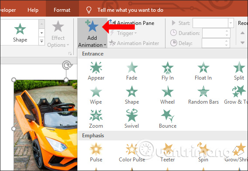This screenshot has width=248, height=171.
Task: Choose the Grow & Turn animation
Action: click(236, 95)
